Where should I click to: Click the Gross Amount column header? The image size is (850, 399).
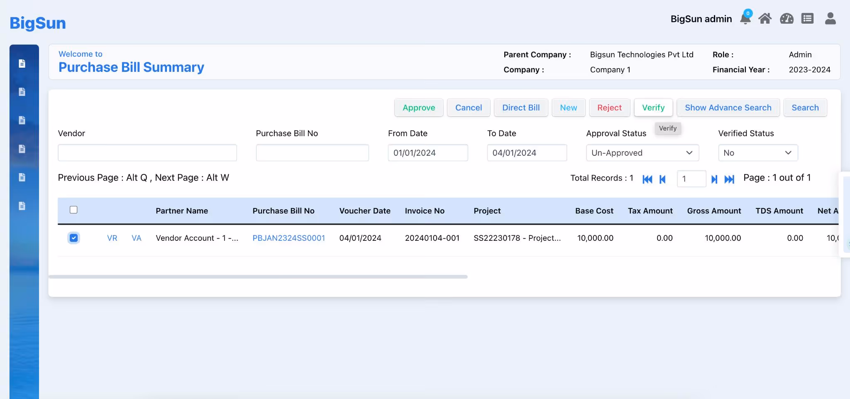[x=714, y=211]
